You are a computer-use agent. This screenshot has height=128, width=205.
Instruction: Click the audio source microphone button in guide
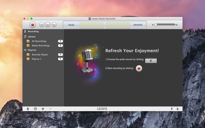coord(151,61)
